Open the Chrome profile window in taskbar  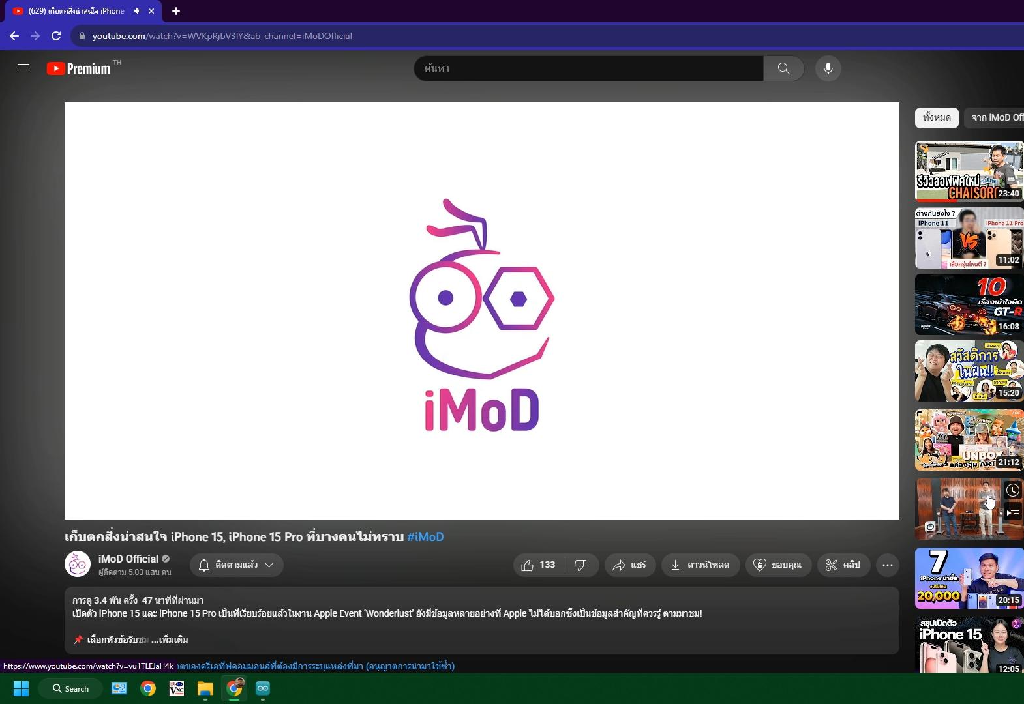[234, 688]
